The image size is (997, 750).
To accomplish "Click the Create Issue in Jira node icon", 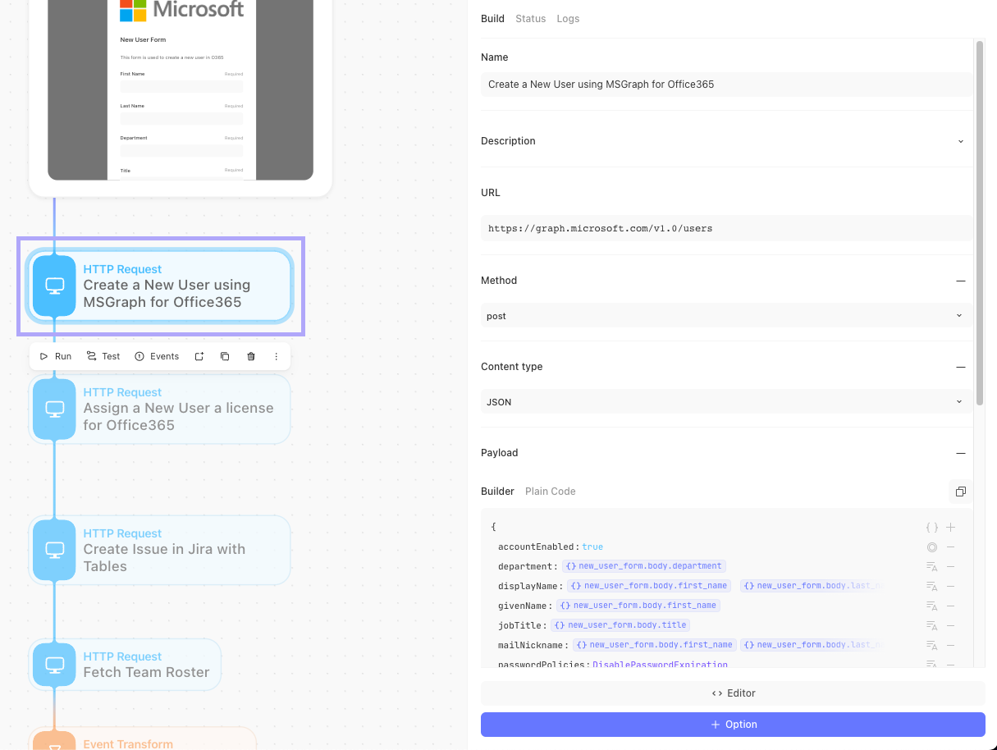I will (54, 549).
